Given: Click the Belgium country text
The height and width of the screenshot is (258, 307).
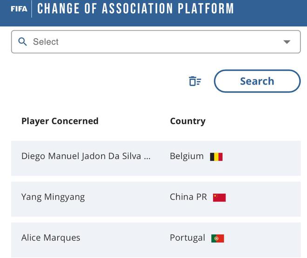Looking at the screenshot, I should coord(187,156).
